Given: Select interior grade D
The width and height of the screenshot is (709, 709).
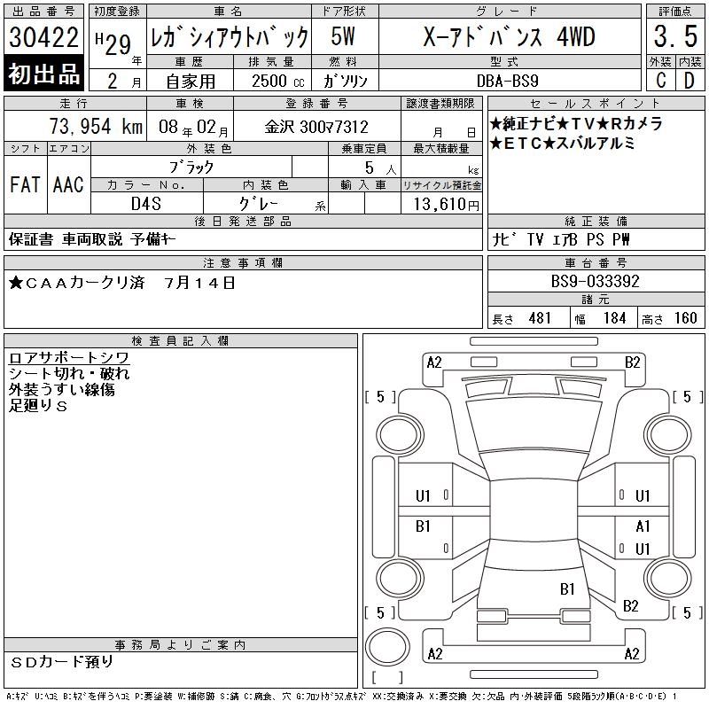Looking at the screenshot, I should pos(690,81).
